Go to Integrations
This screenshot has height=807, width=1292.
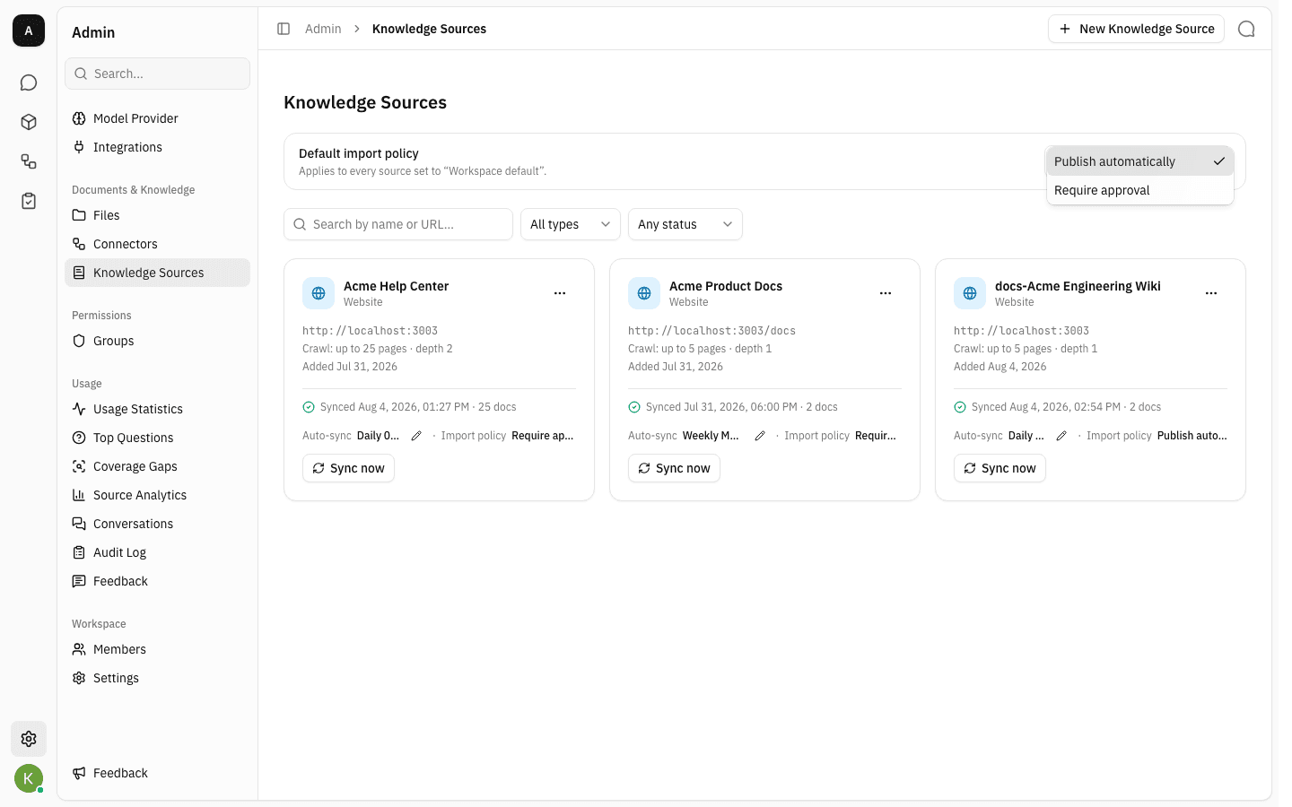pos(157,147)
